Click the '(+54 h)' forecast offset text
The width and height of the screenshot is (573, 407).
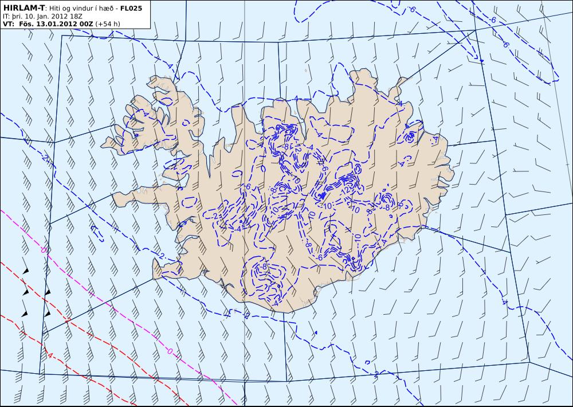[x=108, y=24]
